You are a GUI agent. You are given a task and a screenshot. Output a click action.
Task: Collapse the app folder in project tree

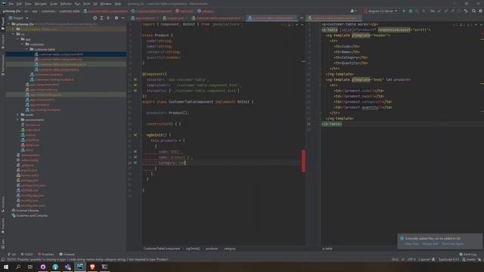point(18,39)
